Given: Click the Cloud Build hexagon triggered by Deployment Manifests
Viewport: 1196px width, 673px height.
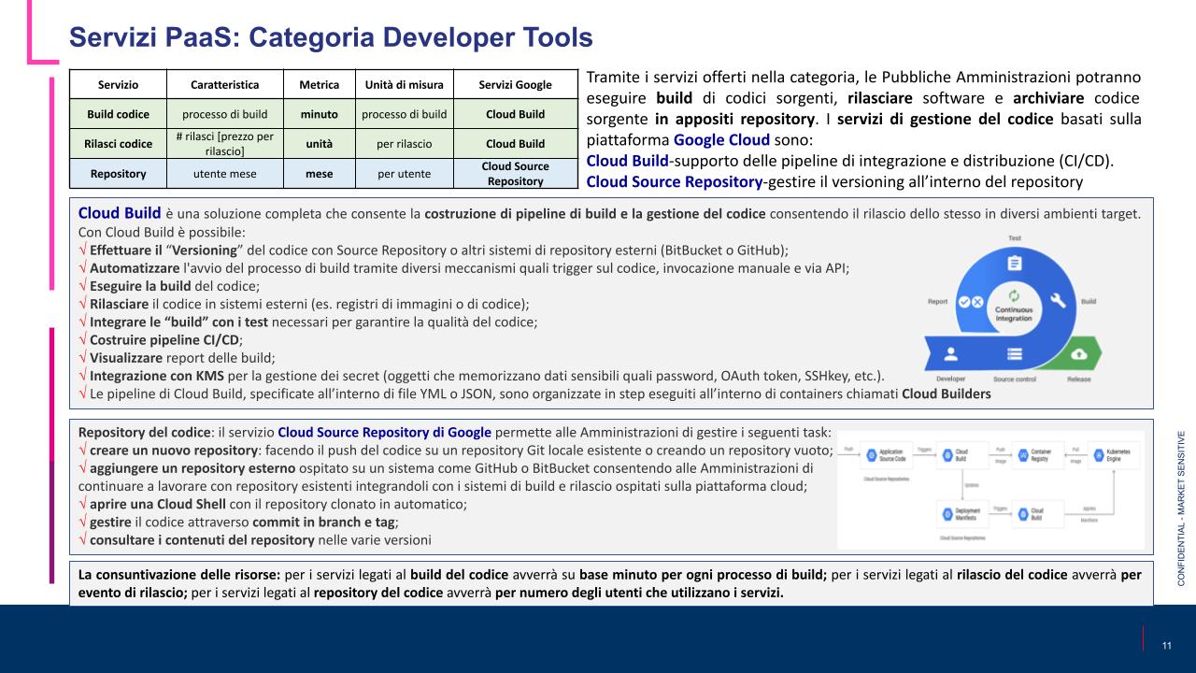Looking at the screenshot, I should (1023, 514).
